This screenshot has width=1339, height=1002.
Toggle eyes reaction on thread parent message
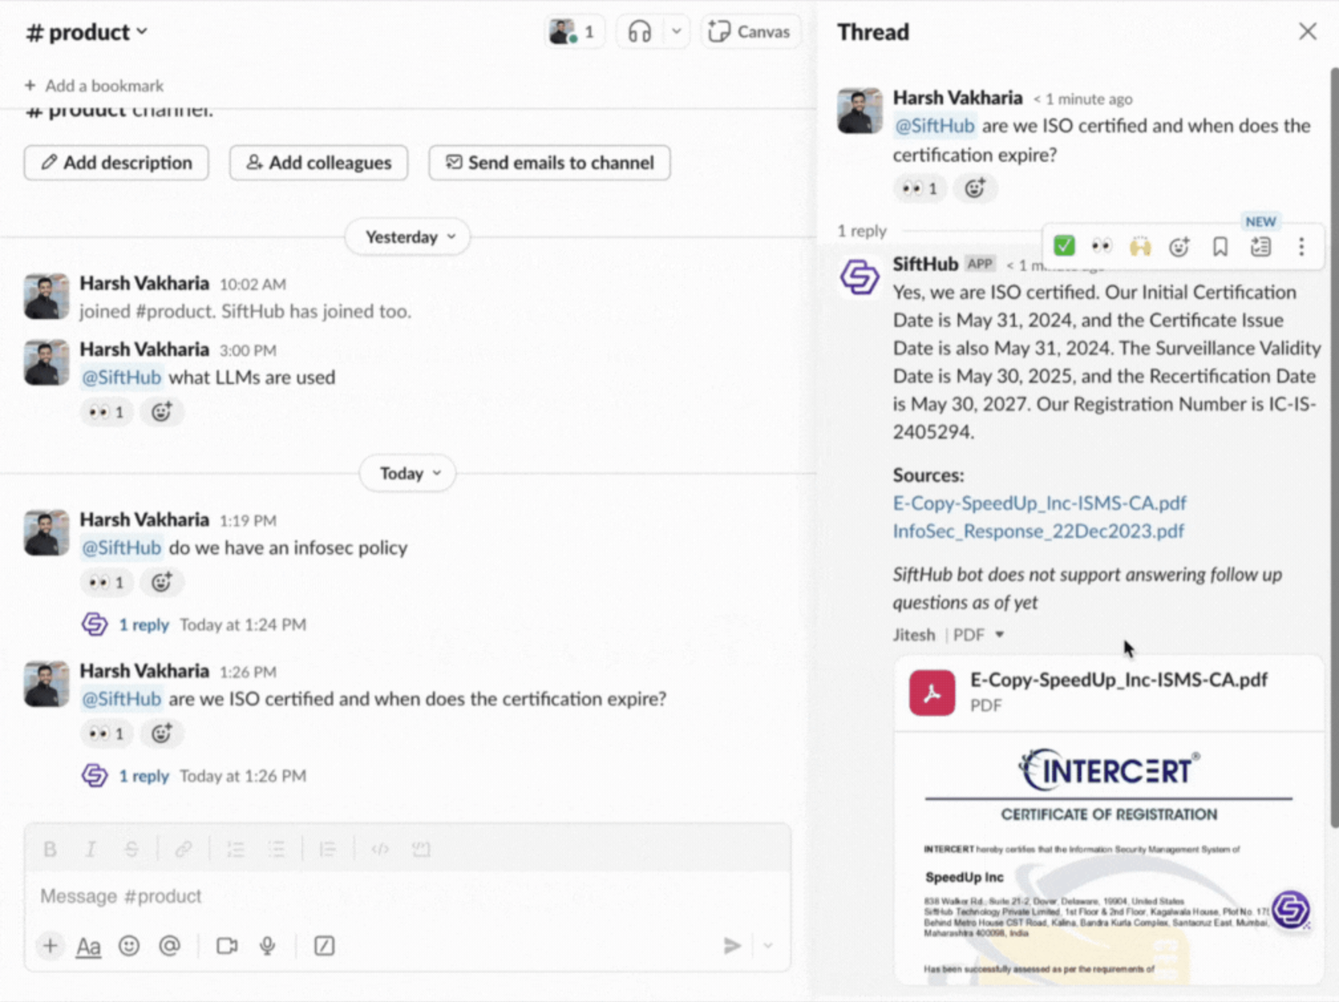(919, 189)
